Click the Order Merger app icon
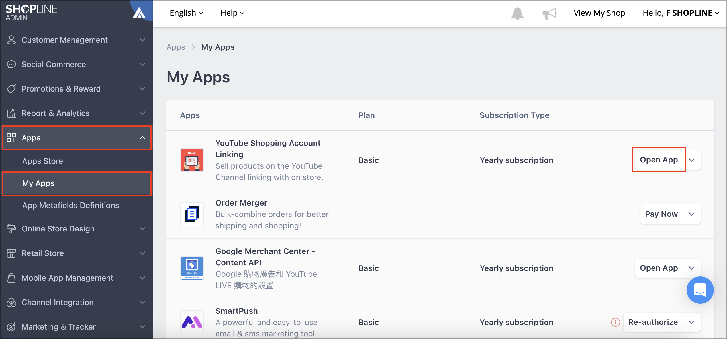 click(192, 214)
